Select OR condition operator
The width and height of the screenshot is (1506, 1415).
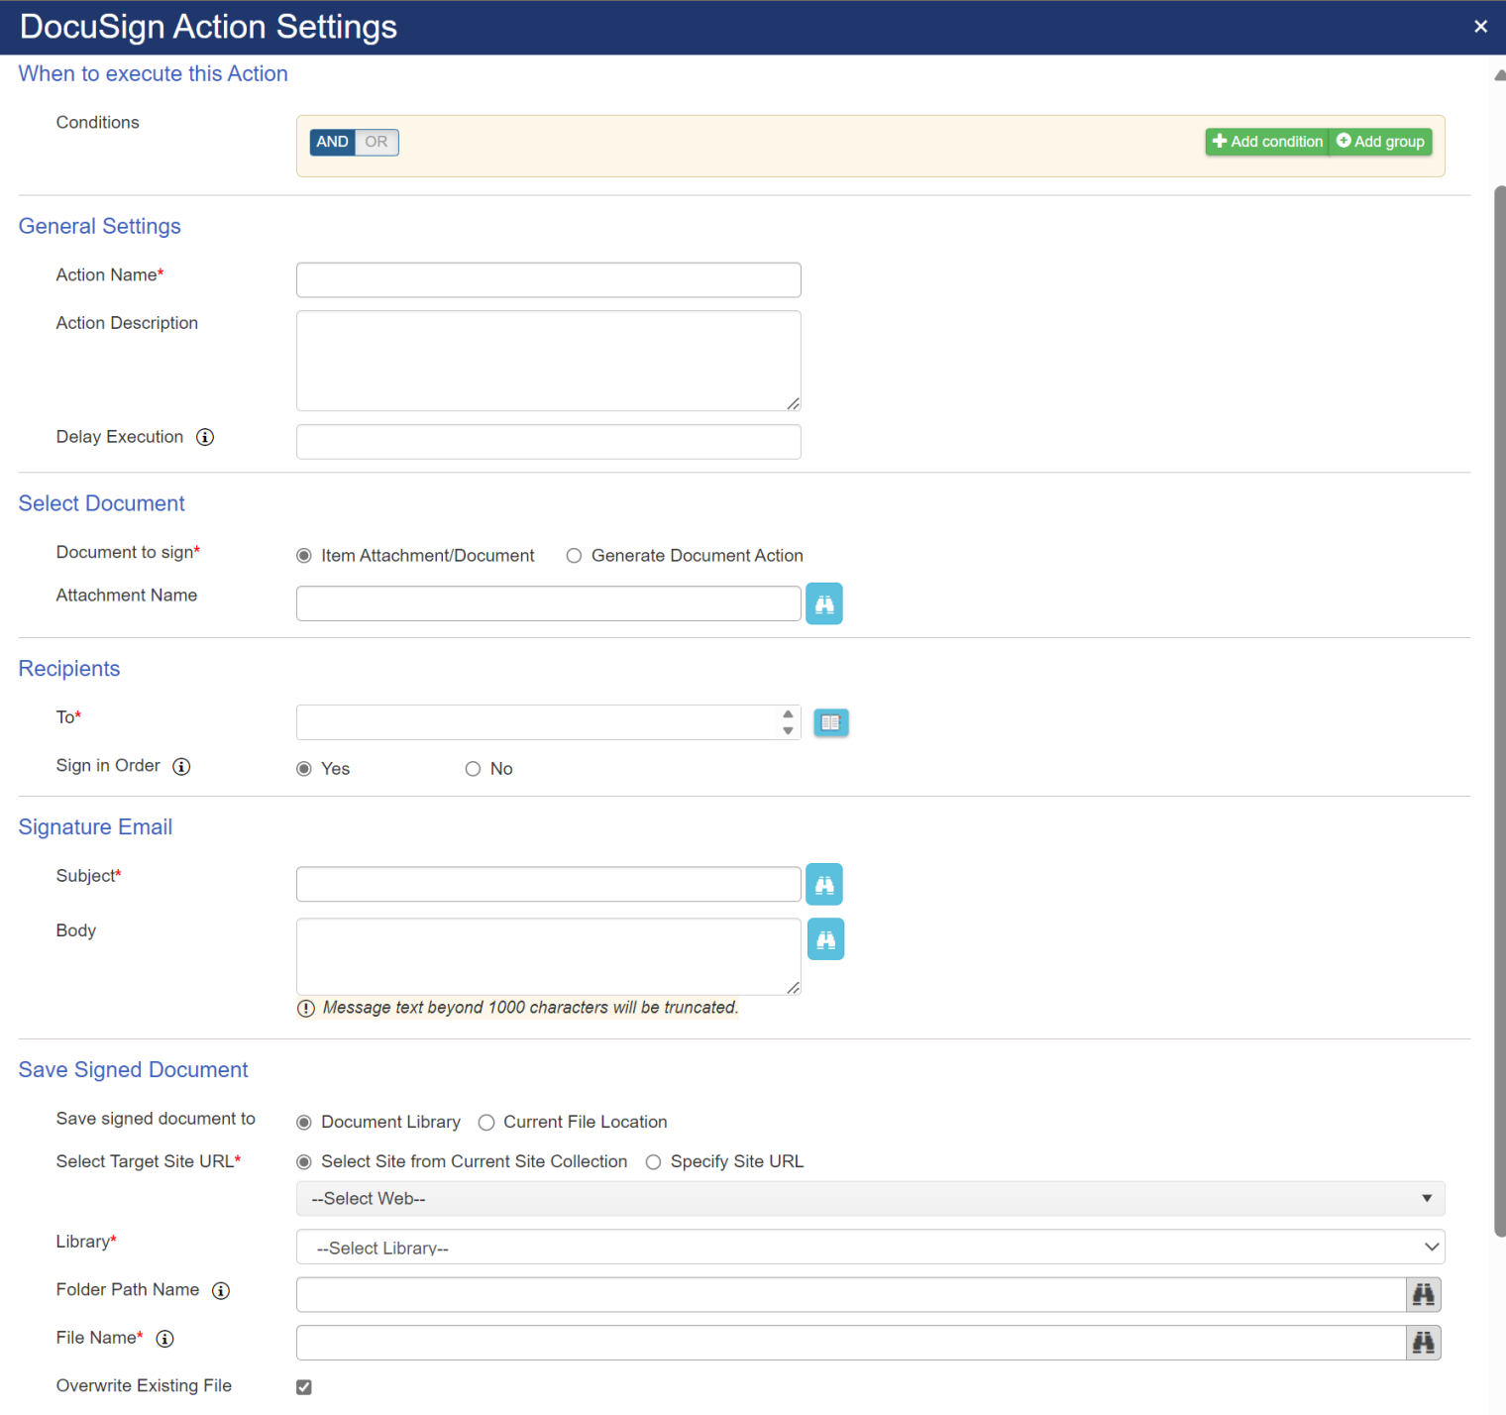[x=376, y=142]
